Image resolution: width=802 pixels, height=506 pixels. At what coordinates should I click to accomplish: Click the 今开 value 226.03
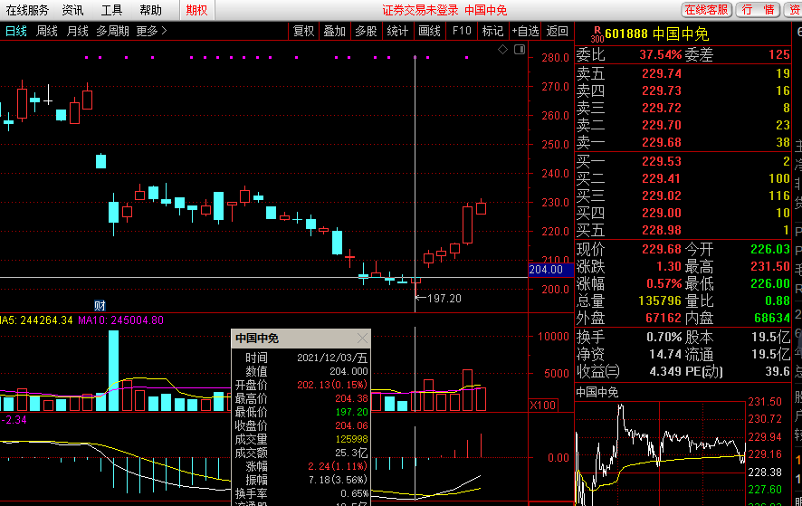click(769, 249)
